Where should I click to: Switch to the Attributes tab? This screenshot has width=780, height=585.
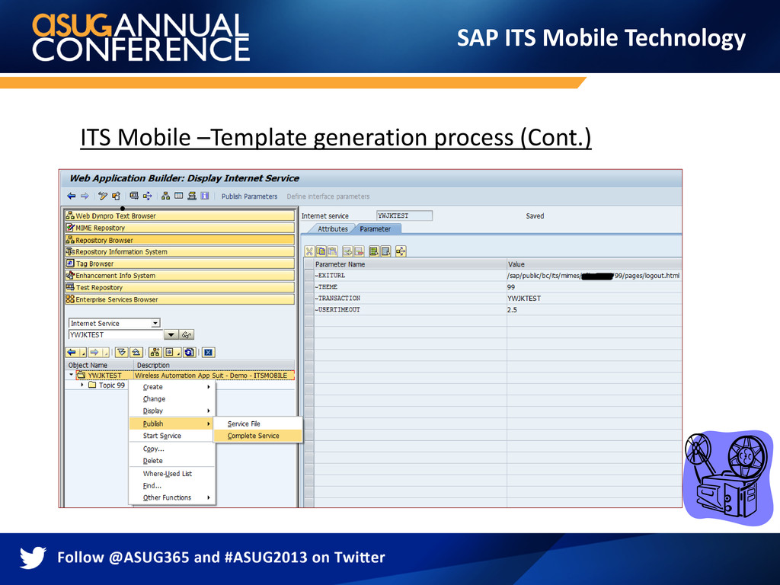[x=332, y=229]
